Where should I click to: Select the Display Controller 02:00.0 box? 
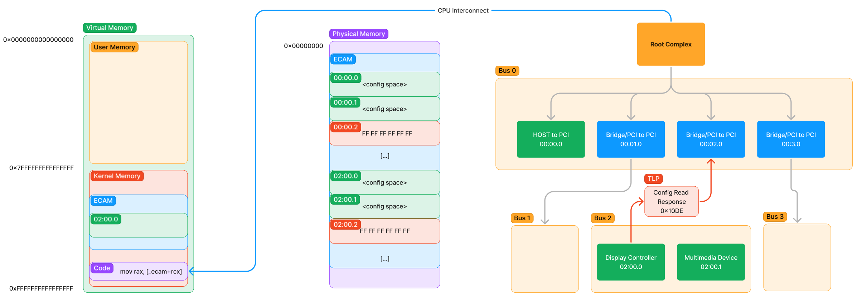tap(630, 262)
